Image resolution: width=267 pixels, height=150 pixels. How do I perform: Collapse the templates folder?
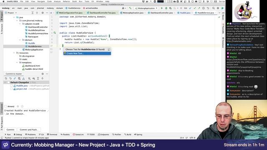tap(17, 62)
